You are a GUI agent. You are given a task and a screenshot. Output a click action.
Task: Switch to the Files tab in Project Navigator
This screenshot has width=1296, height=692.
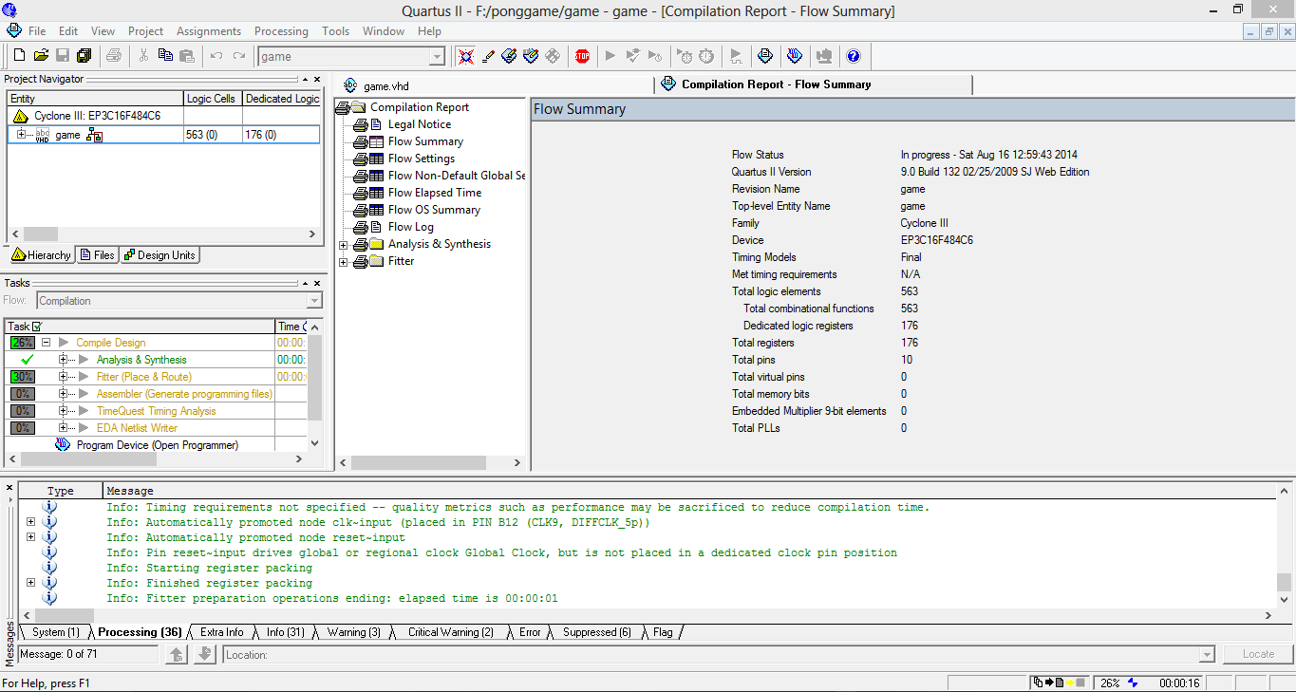97,255
